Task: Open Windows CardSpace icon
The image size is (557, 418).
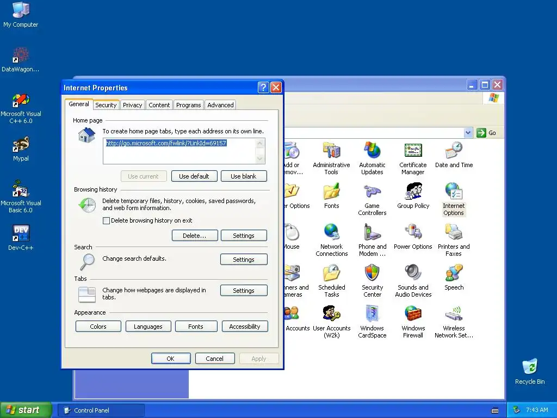Action: point(372,322)
